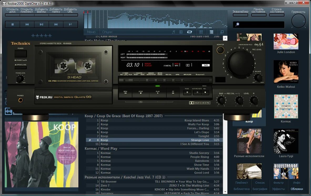Click the Koop album cover art
The height and width of the screenshot is (196, 311).
tap(42, 154)
